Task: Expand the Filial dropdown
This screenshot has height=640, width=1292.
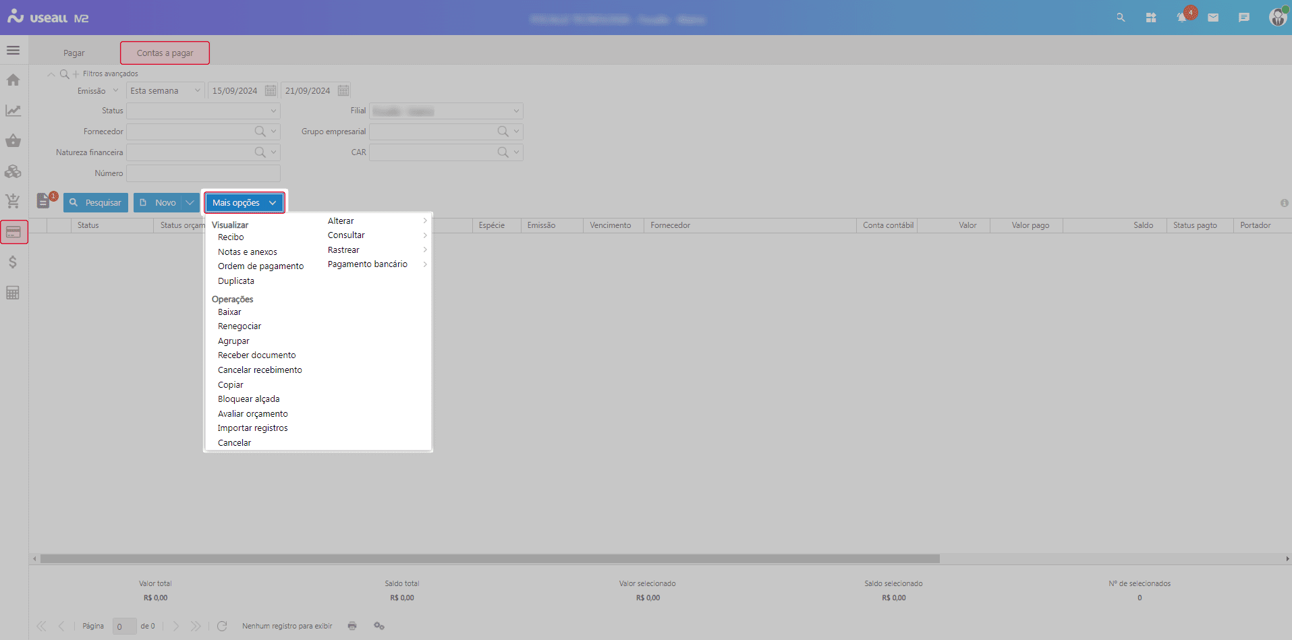Action: (x=516, y=111)
